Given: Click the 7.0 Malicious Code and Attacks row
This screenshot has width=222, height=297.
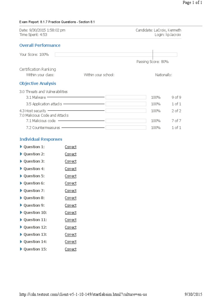Looking at the screenshot, I should click(44, 115).
